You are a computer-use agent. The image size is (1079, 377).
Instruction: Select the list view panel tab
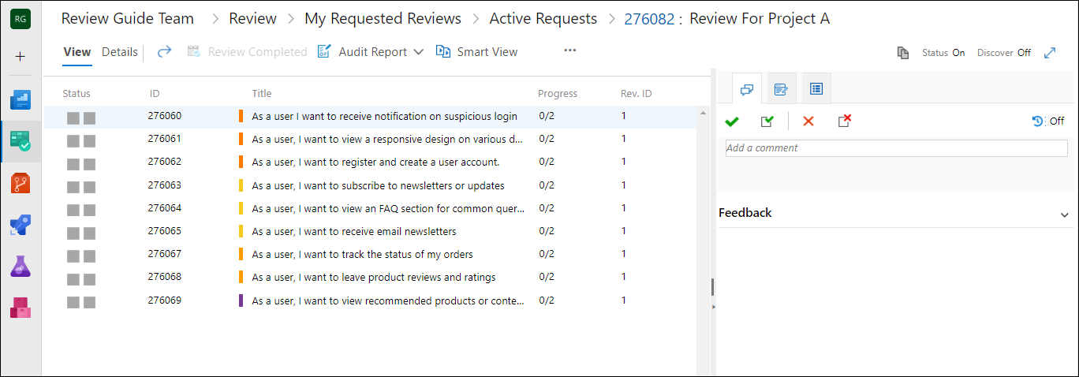pos(816,89)
